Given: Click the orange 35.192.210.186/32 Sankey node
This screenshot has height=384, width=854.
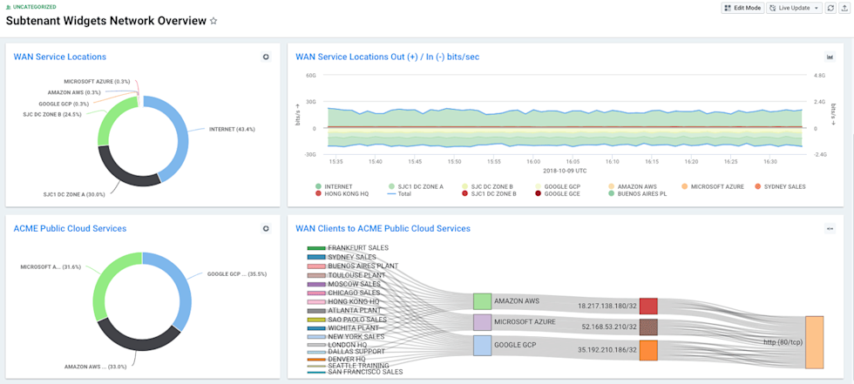Looking at the screenshot, I should [648, 350].
